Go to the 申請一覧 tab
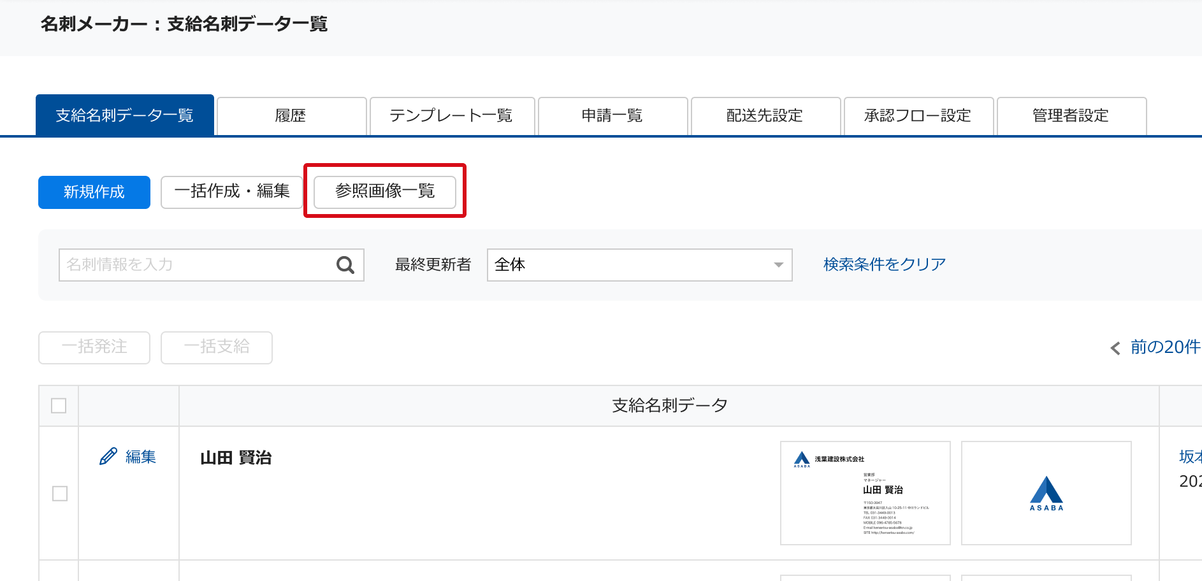1202x581 pixels. (x=612, y=116)
